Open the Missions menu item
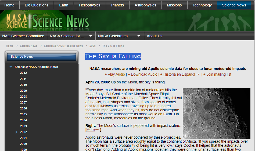Screen dimensions: 255x151 174,5
